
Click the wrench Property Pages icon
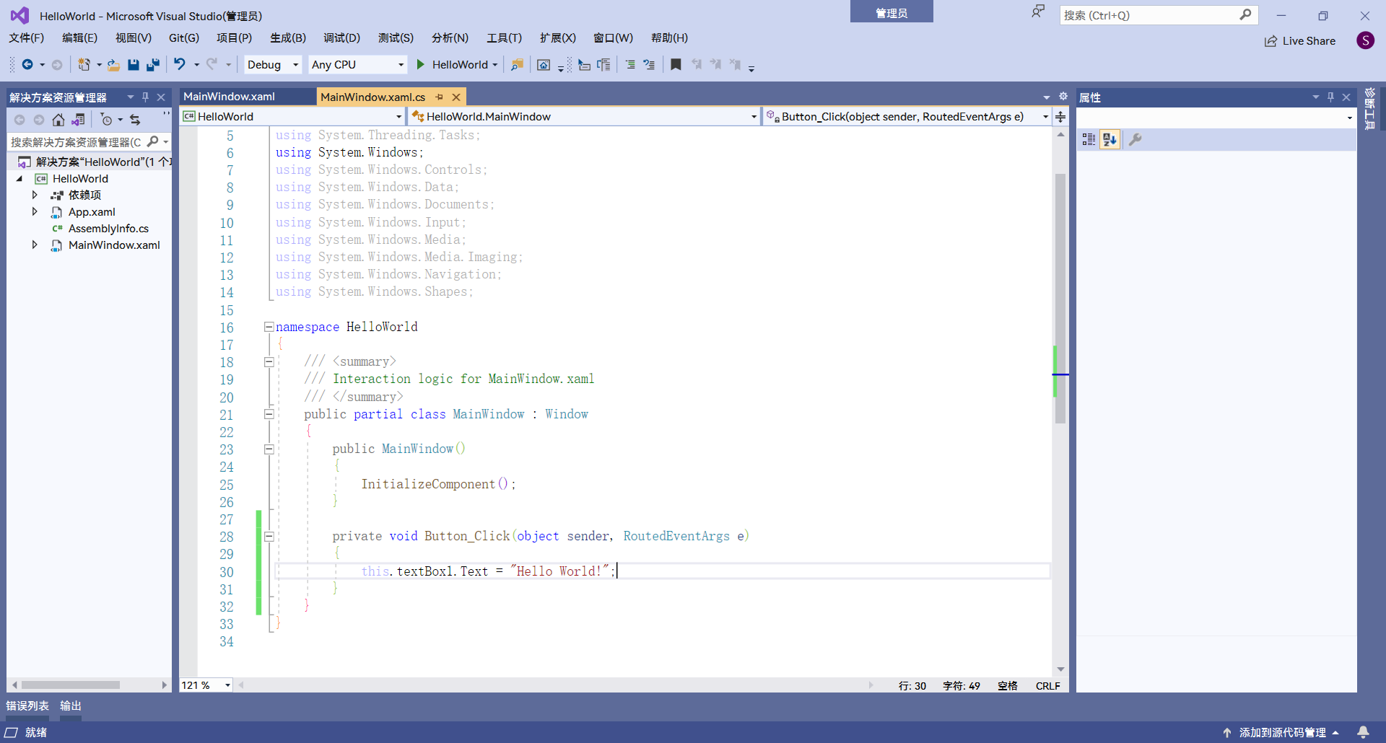[x=1135, y=140]
